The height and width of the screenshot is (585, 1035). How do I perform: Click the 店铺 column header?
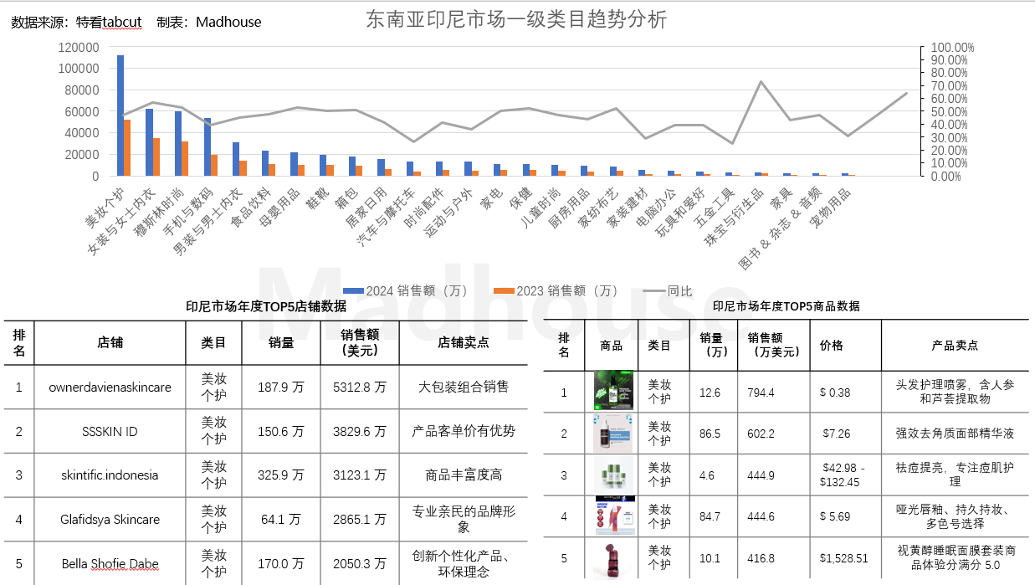110,342
